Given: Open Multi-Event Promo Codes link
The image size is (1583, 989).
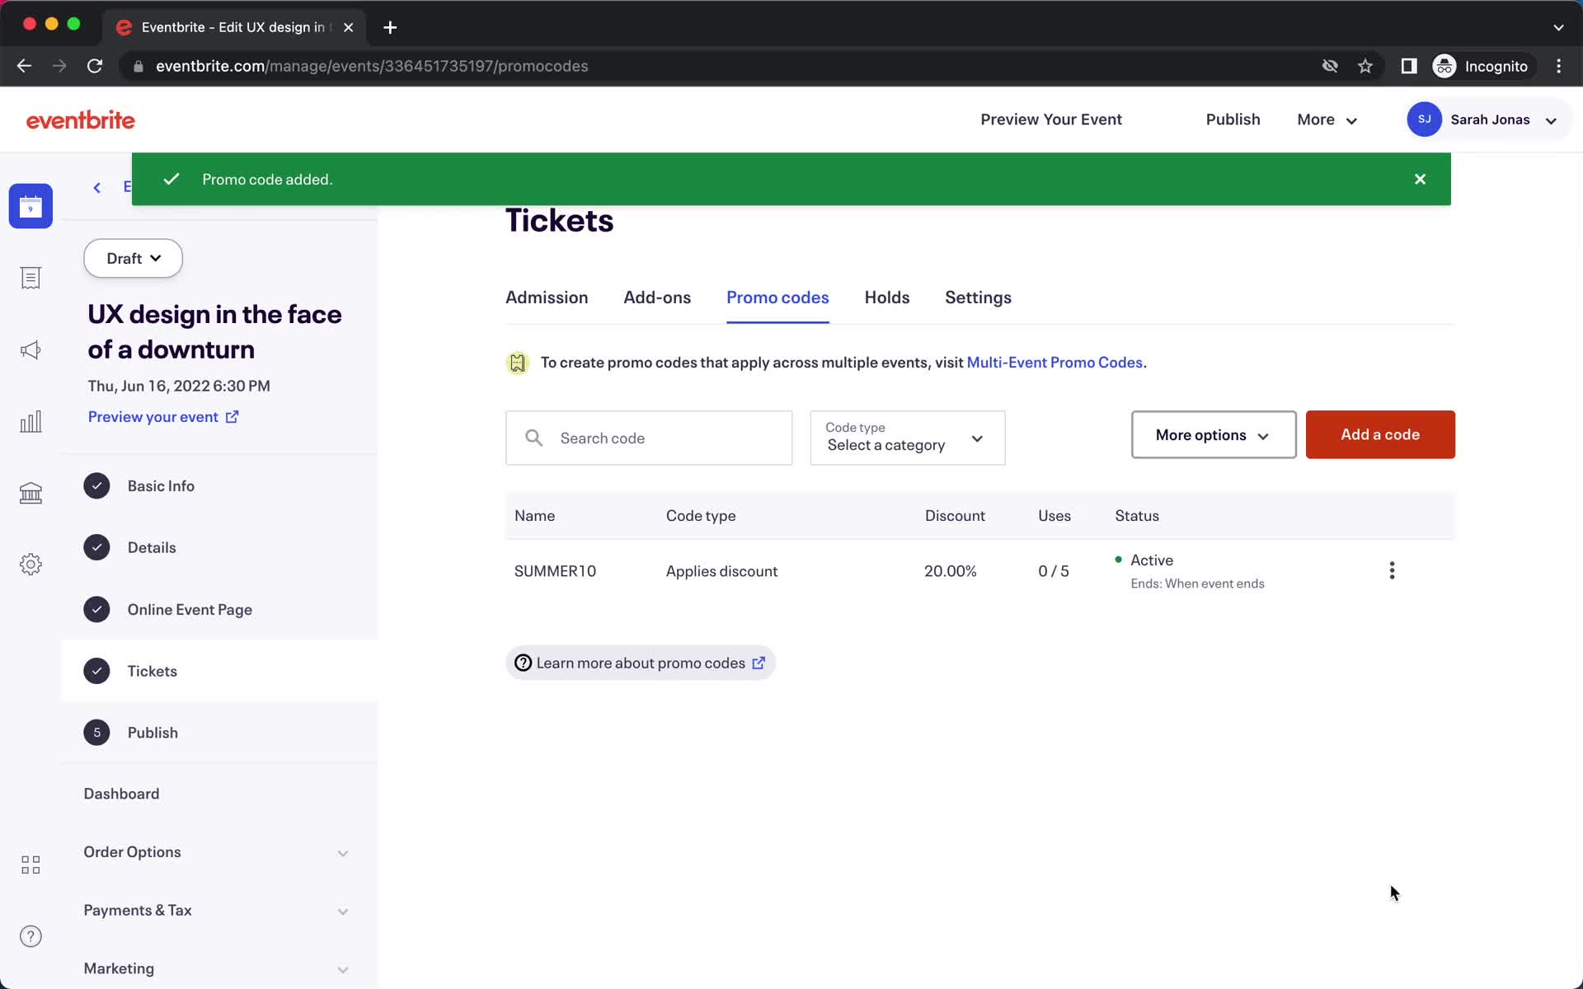Looking at the screenshot, I should click(1055, 363).
